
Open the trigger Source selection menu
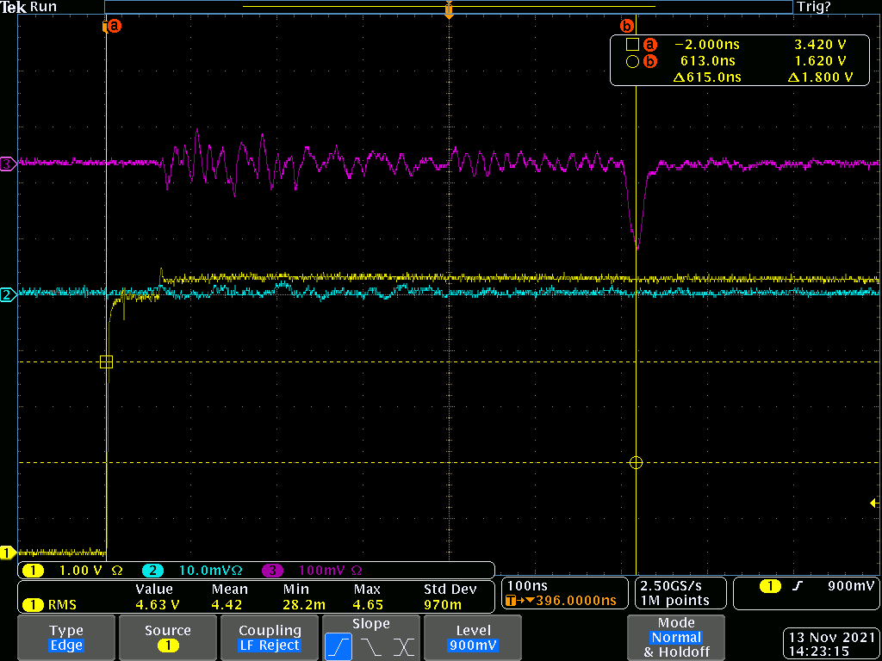point(167,638)
